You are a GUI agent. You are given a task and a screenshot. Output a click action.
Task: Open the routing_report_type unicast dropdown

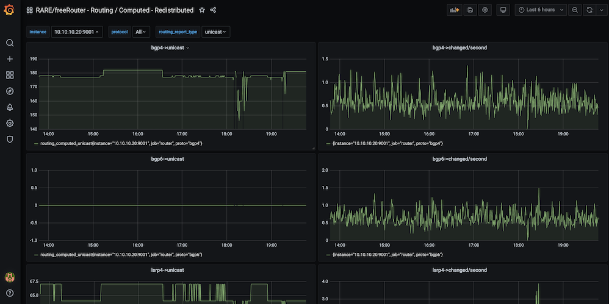click(215, 32)
